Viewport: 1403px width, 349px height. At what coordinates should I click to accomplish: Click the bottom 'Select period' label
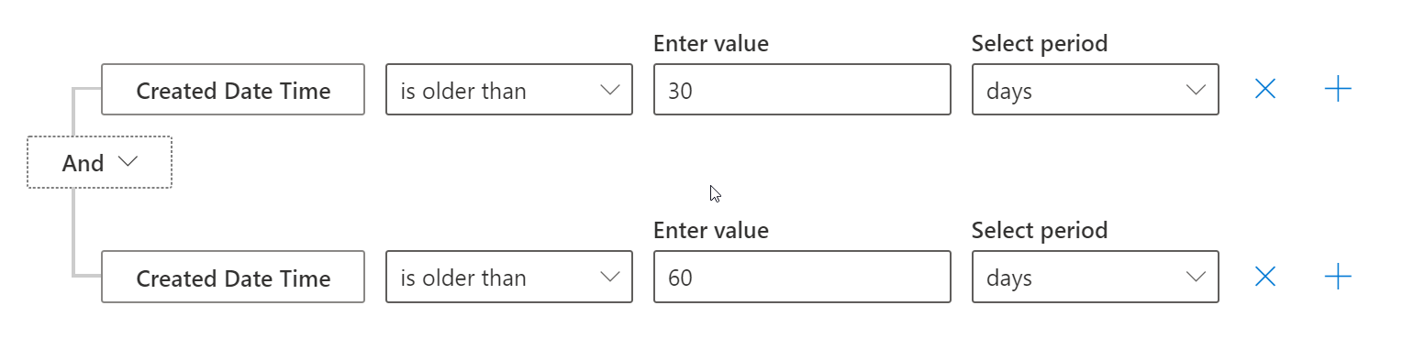click(x=1040, y=230)
